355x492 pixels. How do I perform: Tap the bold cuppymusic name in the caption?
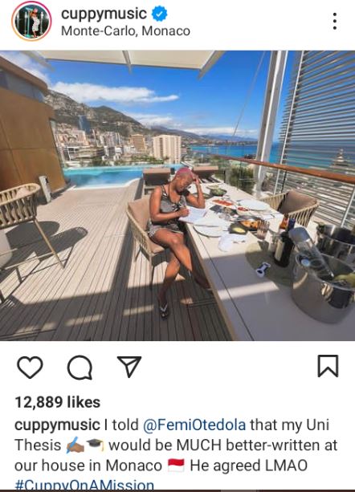point(57,425)
